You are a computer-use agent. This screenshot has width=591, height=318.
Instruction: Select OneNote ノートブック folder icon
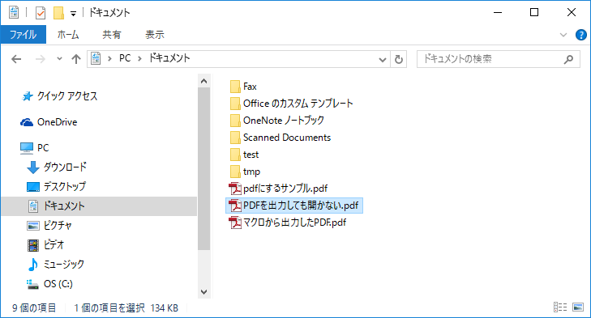pos(235,121)
